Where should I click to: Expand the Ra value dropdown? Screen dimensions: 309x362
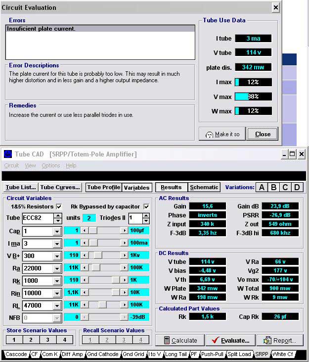57,268
